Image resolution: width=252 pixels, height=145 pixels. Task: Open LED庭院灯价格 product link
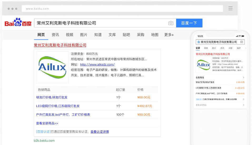pos(58,106)
